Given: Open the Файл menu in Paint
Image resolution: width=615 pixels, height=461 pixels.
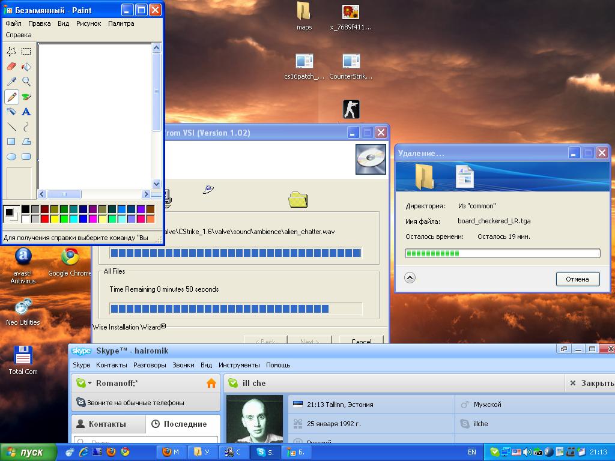Looking at the screenshot, I should coord(13,23).
